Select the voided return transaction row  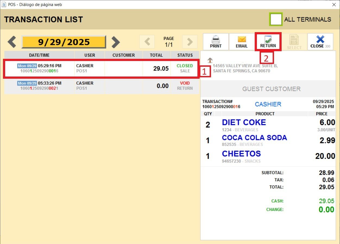(100, 86)
